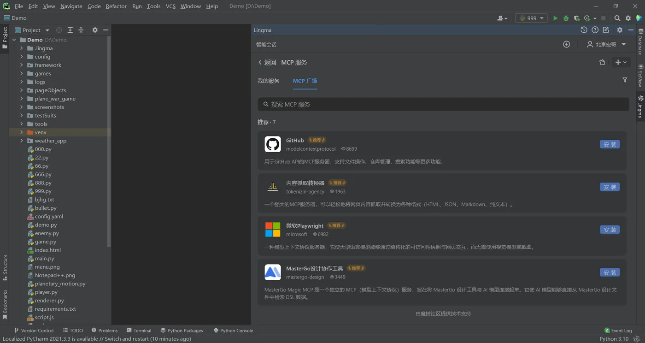
Task: Start debugging with the bug icon
Action: [566, 18]
